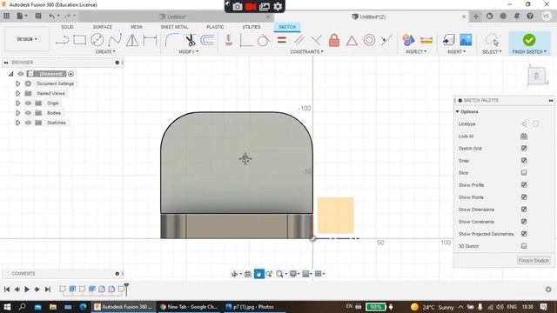
Task: Collapse the Options section in Sketch Palette
Action: 458,112
